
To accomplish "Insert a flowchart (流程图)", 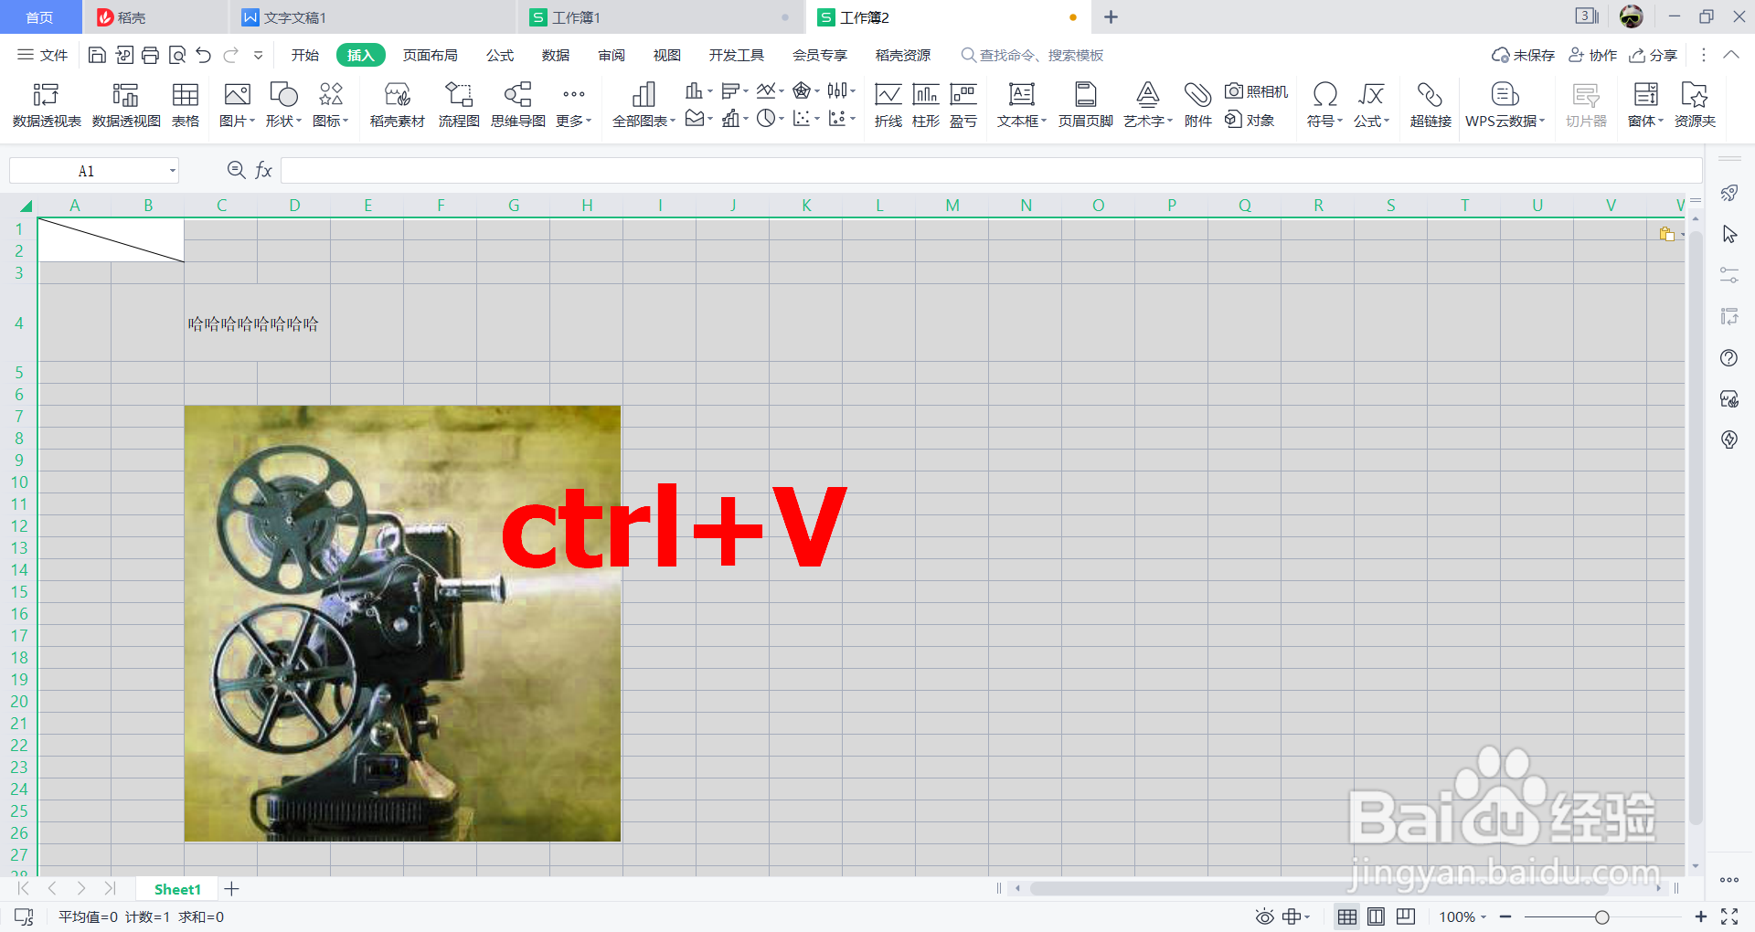I will 459,104.
